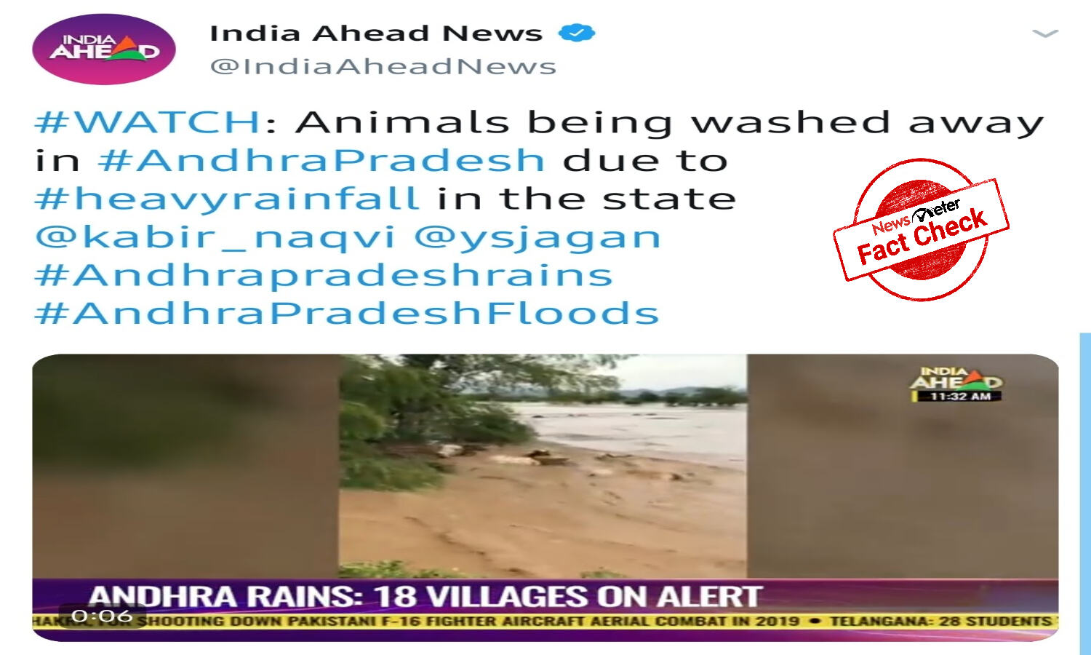Follow the #AndhraPradesh hashtag link
1091x655 pixels.
321,160
